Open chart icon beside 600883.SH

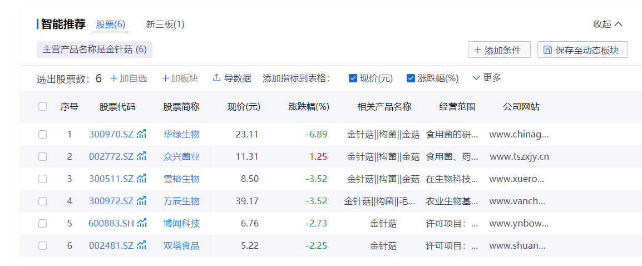(x=142, y=223)
